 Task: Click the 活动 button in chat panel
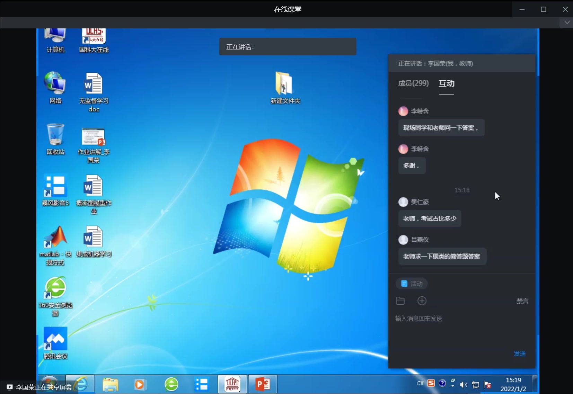(x=412, y=284)
